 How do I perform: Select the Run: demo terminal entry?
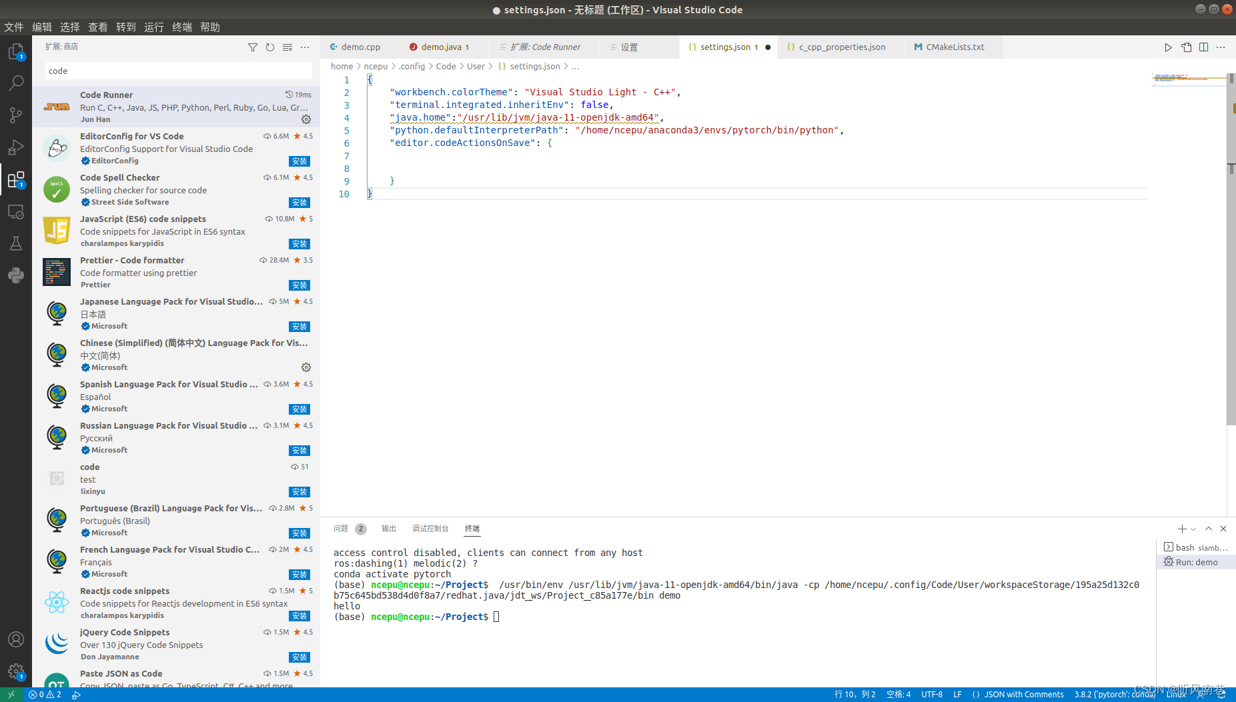1196,562
